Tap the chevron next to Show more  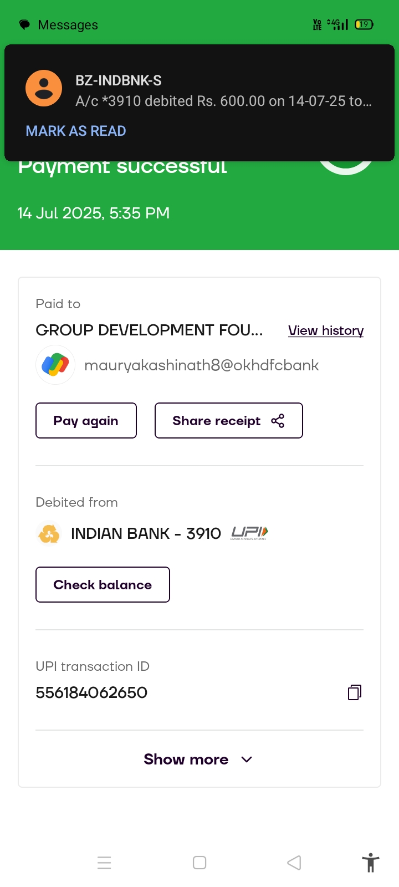(247, 759)
